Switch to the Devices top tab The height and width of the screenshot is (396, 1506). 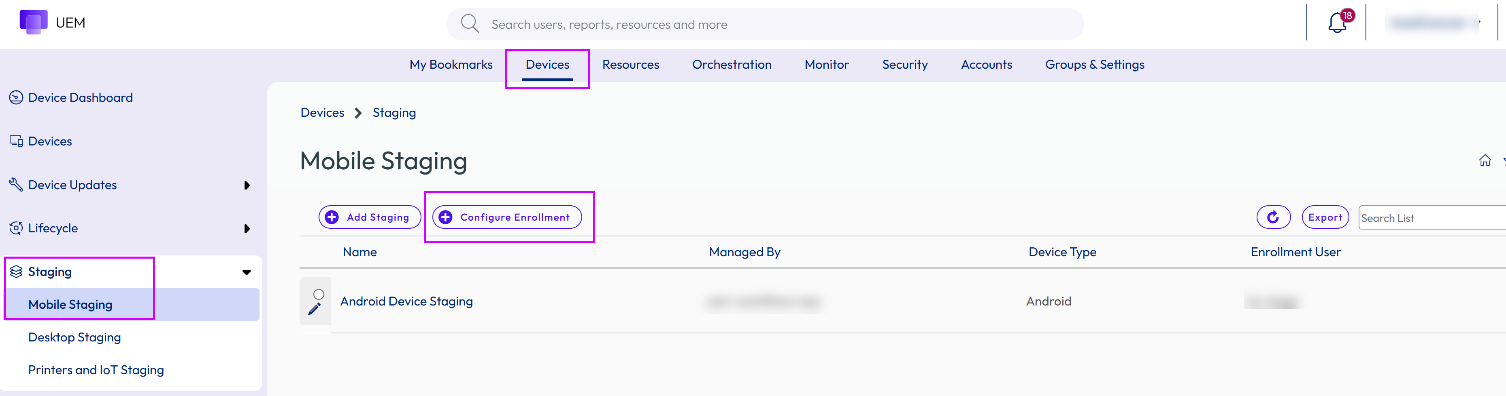(x=547, y=64)
